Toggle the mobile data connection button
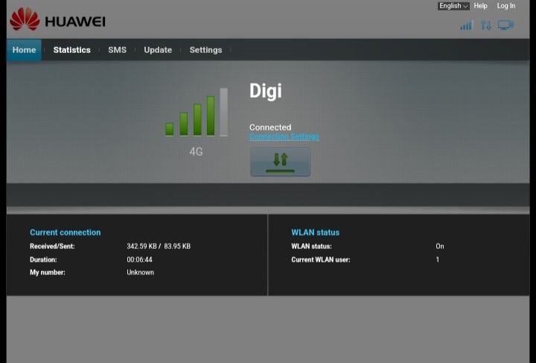The width and height of the screenshot is (536, 363). point(281,162)
